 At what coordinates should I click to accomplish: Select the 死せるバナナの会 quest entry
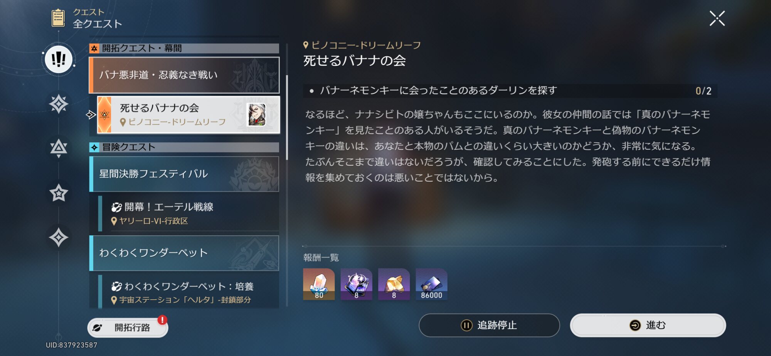[x=189, y=115]
